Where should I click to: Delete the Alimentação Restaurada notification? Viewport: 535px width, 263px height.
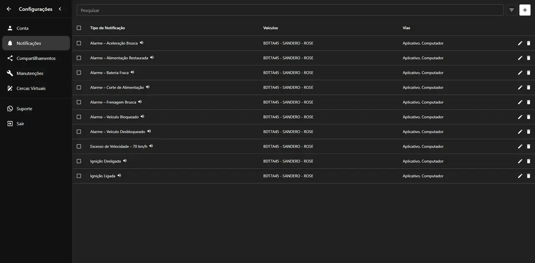click(528, 58)
